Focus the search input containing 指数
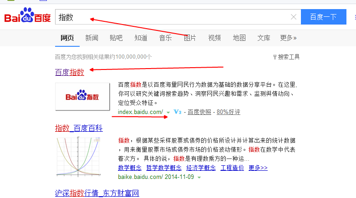356x198 pixels. pyautogui.click(x=178, y=17)
